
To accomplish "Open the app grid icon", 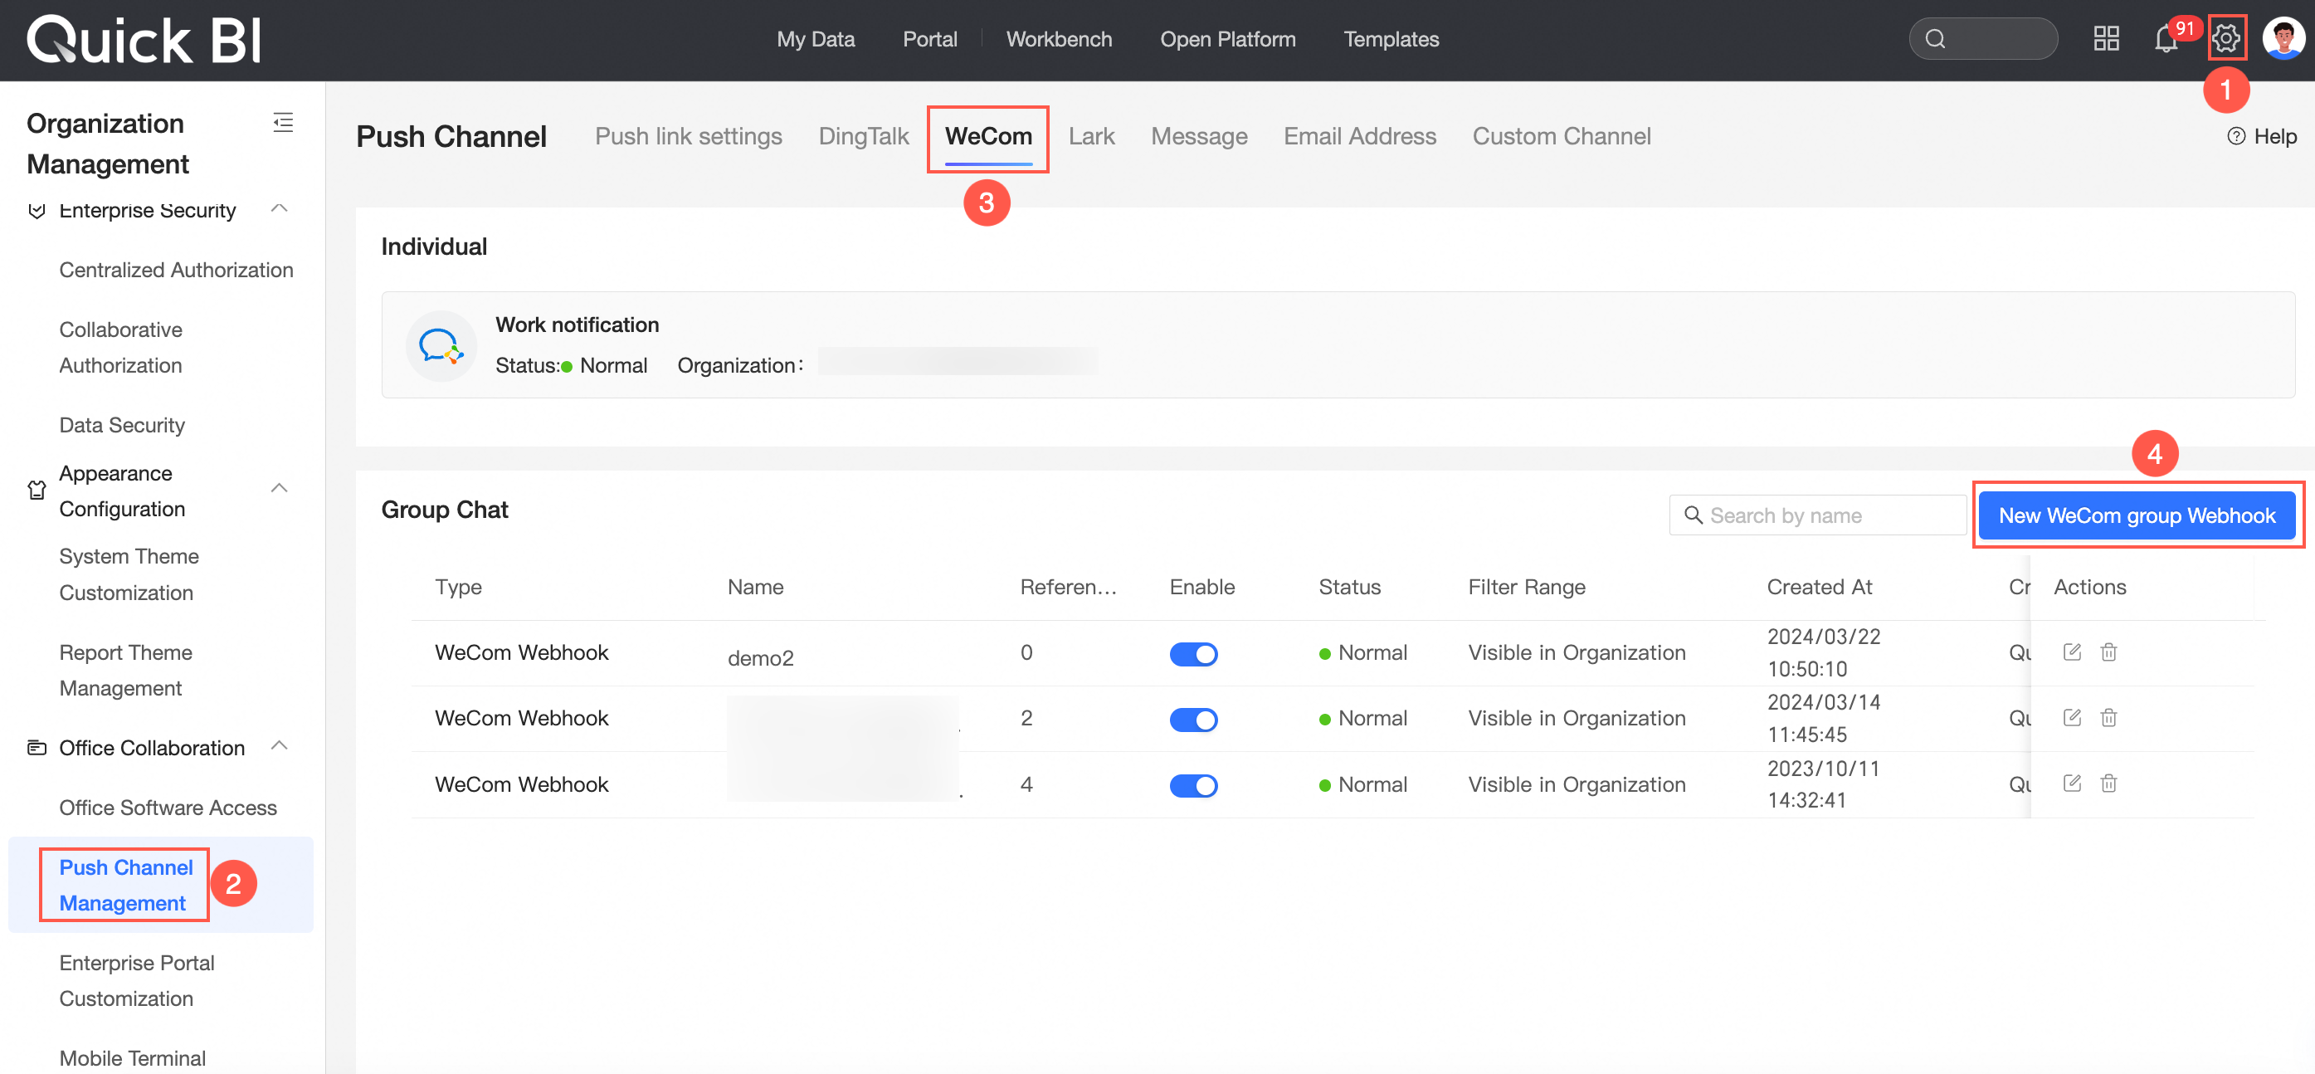I will 2106,39.
